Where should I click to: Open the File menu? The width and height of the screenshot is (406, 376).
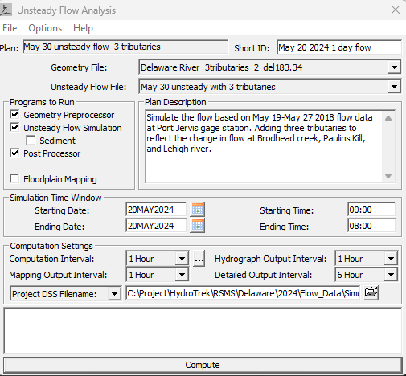coord(10,28)
